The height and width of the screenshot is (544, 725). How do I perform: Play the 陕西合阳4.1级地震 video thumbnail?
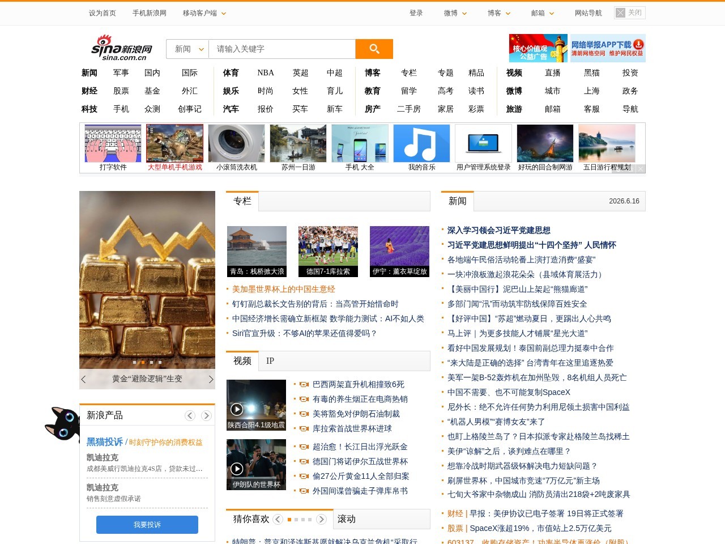256,405
